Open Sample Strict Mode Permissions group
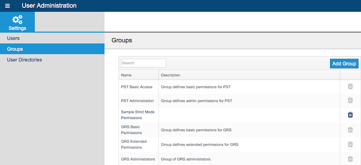 coord(138,115)
